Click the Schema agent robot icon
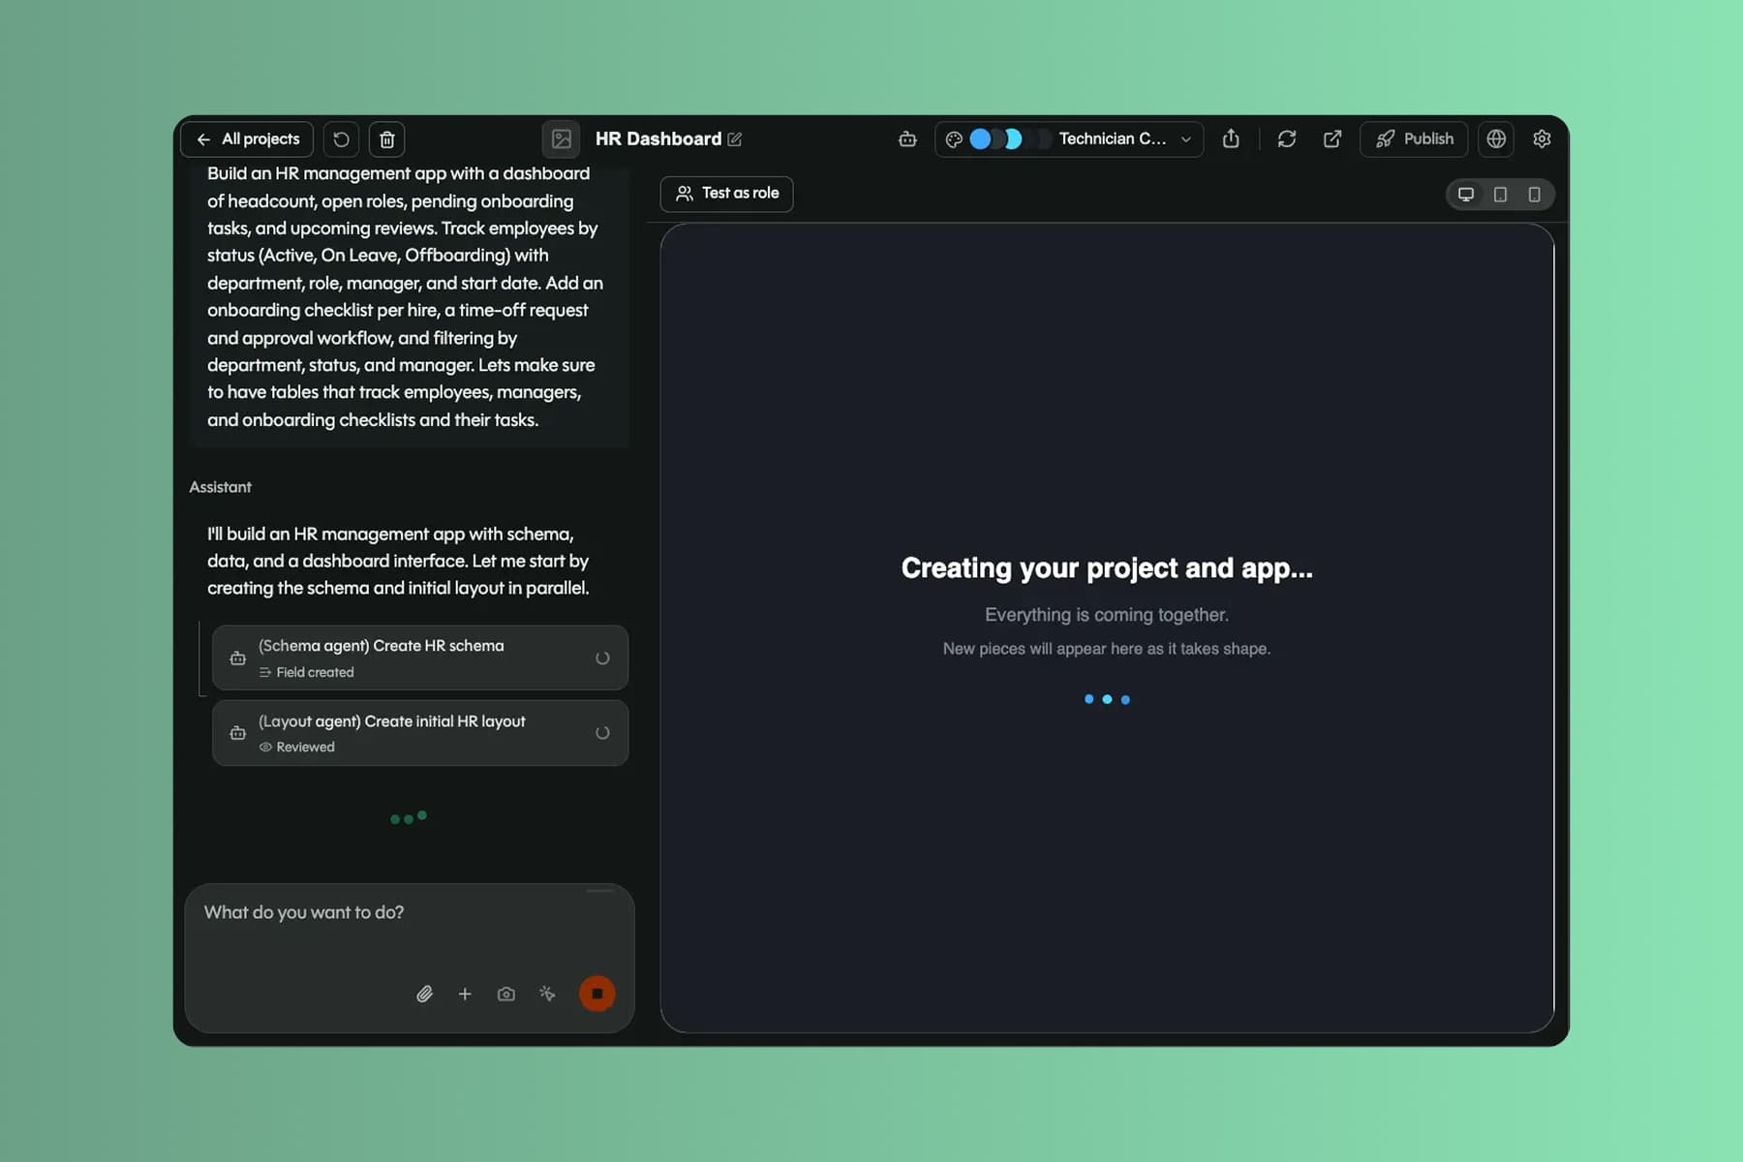Image resolution: width=1743 pixels, height=1162 pixels. click(237, 658)
